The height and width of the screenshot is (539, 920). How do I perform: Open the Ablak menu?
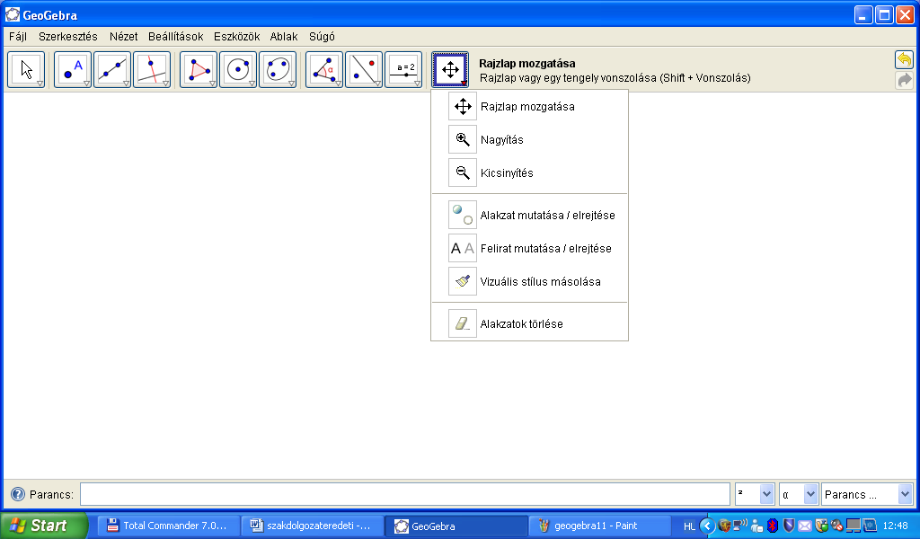click(284, 36)
